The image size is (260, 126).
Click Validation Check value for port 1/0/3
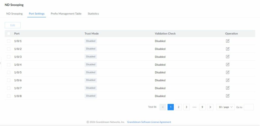pyautogui.click(x=160, y=57)
